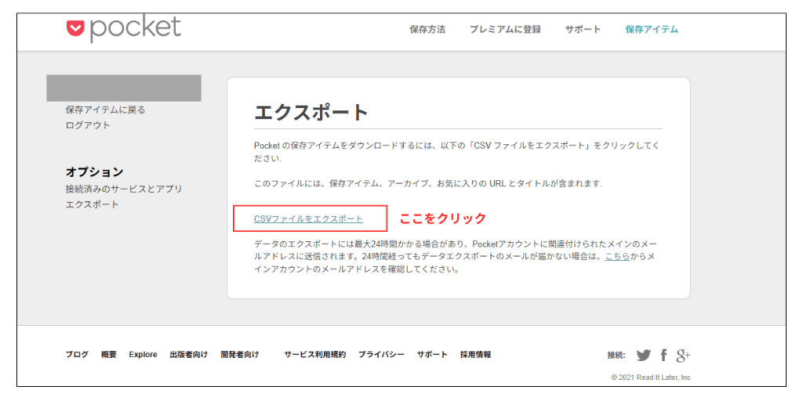This screenshot has height=401, width=803.
Task: Select プレミアムに登録 in top navigation
Action: coord(506,30)
